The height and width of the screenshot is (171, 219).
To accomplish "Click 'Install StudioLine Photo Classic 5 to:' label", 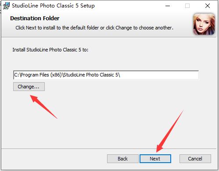I will [x=50, y=50].
